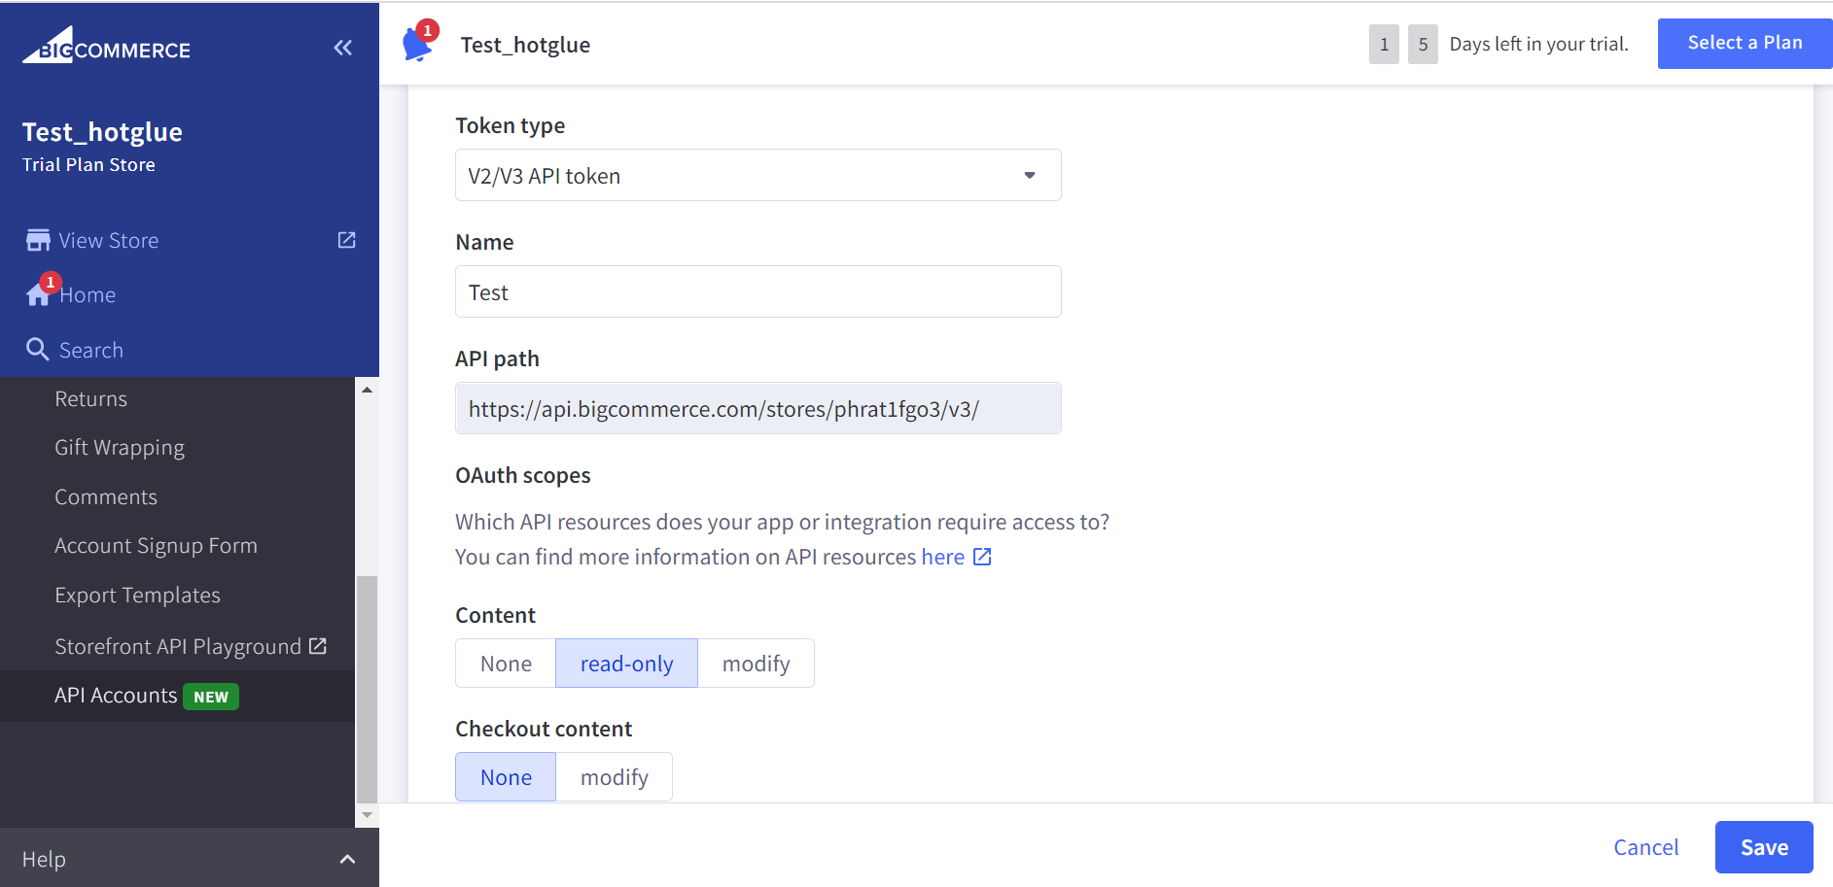This screenshot has height=887, width=1833.
Task: Open the API resources here link
Action: [x=942, y=557]
